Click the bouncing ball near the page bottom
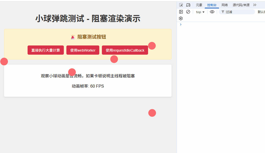Image resolution: width=265 pixels, height=153 pixels. [152, 113]
